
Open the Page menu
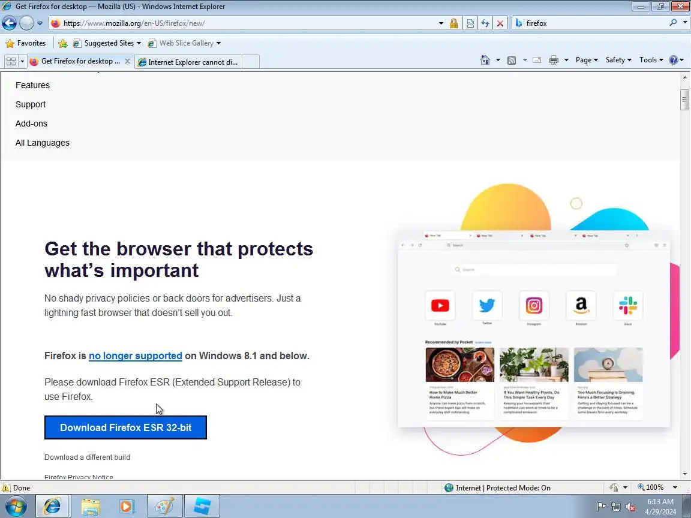coord(587,60)
